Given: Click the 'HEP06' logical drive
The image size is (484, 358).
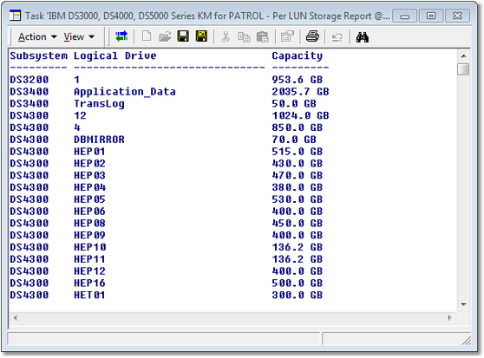Looking at the screenshot, I should [89, 212].
